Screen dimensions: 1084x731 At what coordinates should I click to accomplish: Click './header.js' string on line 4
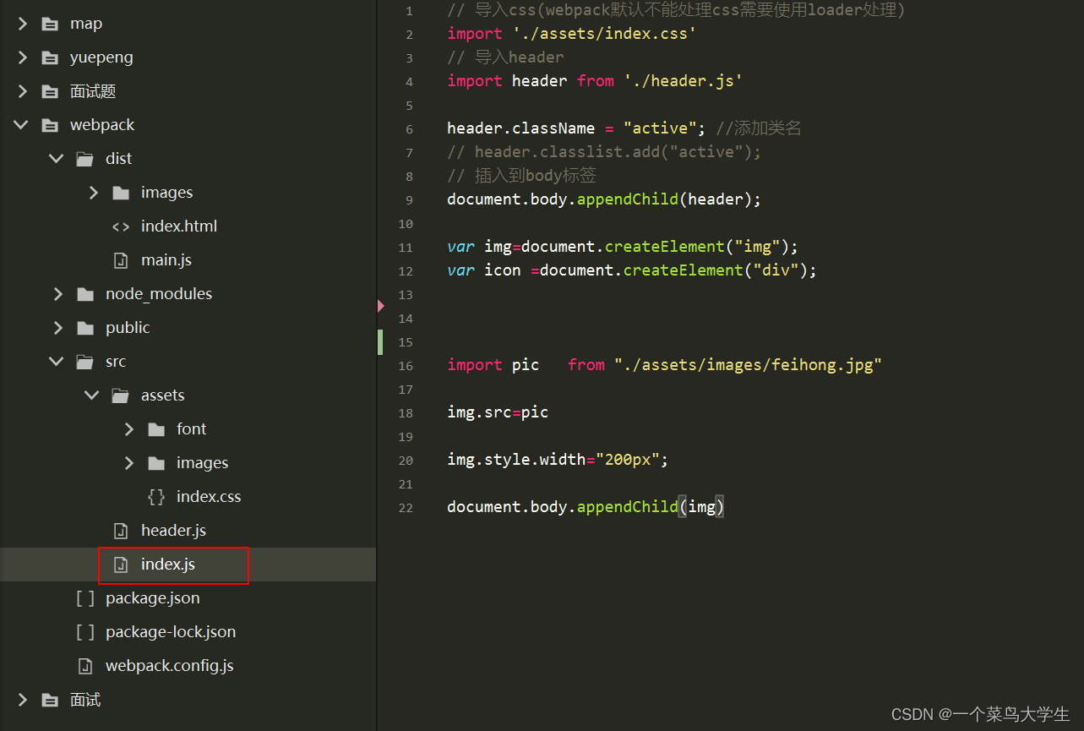[x=684, y=81]
